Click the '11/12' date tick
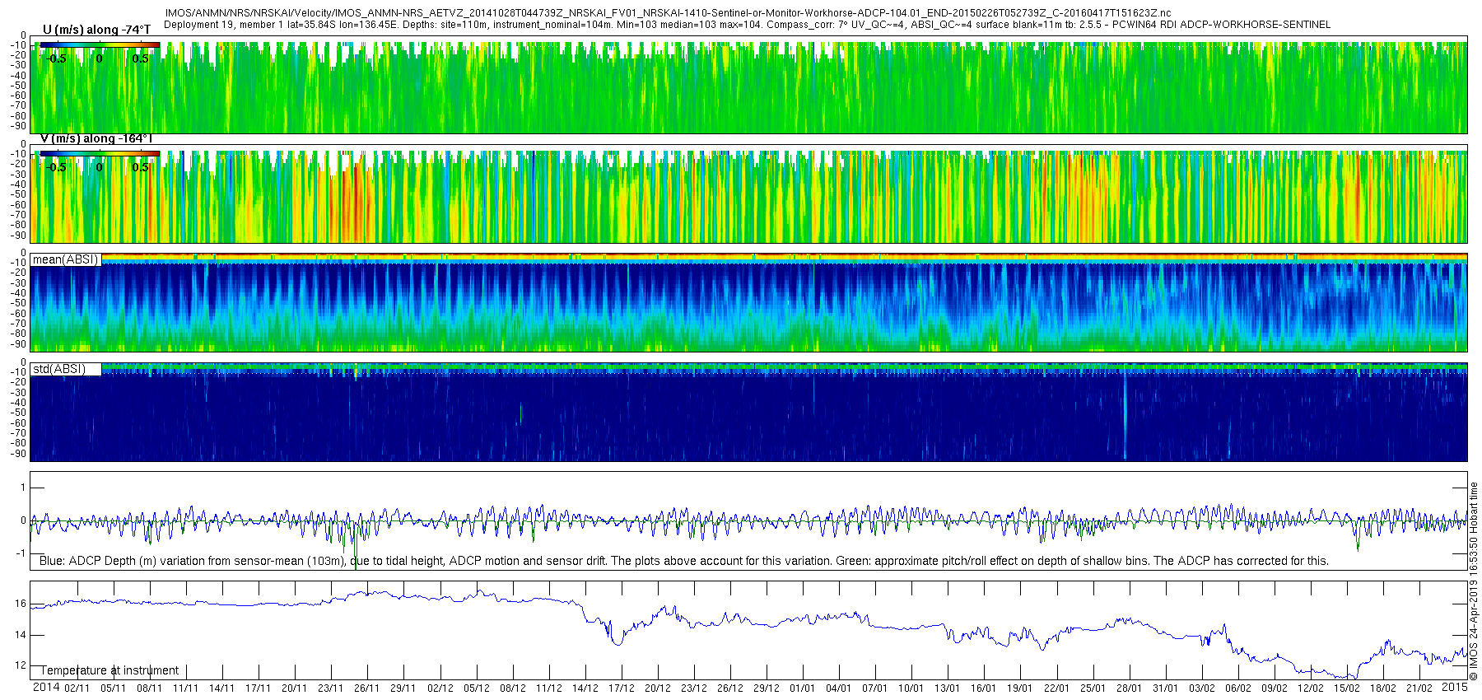1482x700 pixels. (x=548, y=688)
